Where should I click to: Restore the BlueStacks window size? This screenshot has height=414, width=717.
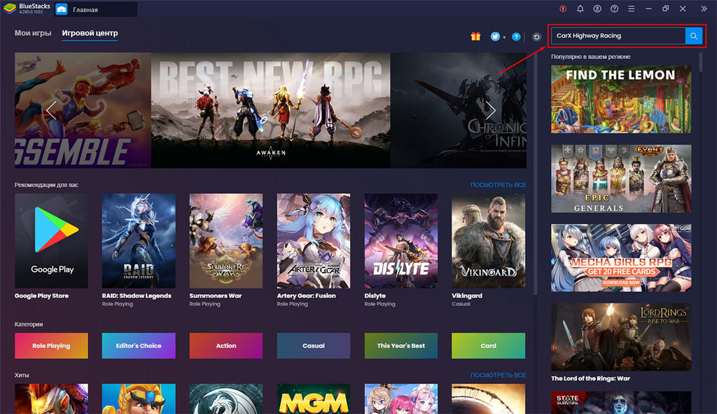(x=665, y=8)
